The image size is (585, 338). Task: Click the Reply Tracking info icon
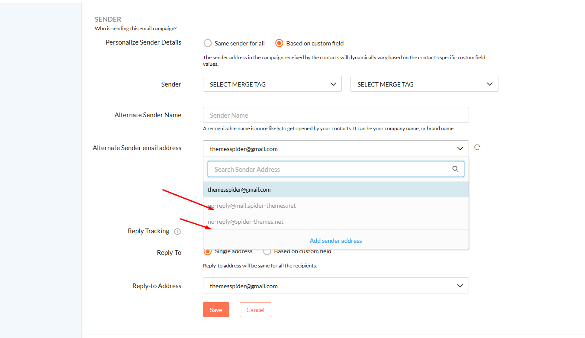pyautogui.click(x=177, y=232)
